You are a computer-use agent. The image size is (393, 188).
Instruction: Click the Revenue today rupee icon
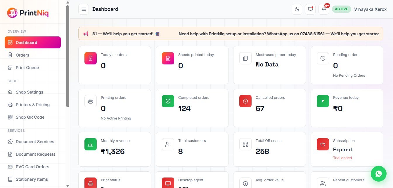(323, 101)
